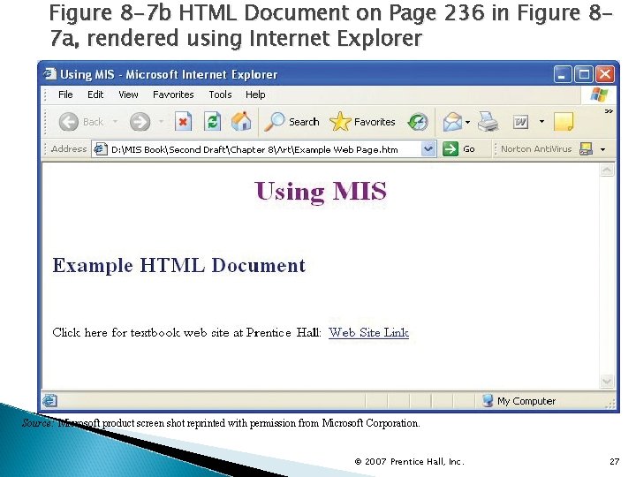
Task: Click the Norton AntiVirus label
Action: pos(536,149)
